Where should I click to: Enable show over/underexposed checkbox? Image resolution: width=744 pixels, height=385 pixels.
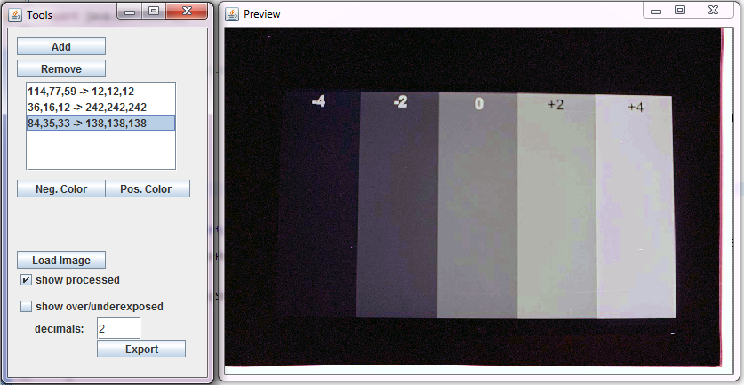click(x=26, y=307)
